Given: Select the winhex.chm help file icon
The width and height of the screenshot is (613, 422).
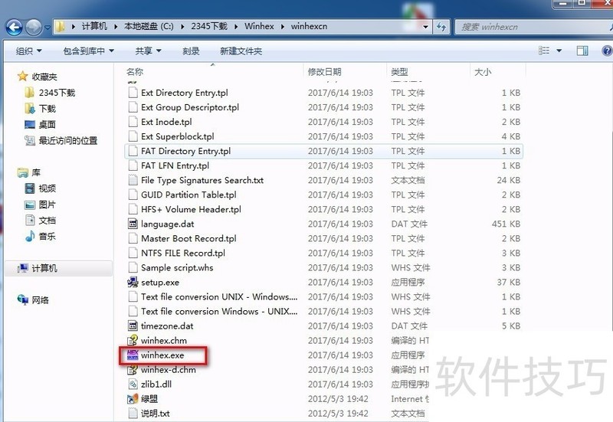Looking at the screenshot, I should click(x=133, y=340).
